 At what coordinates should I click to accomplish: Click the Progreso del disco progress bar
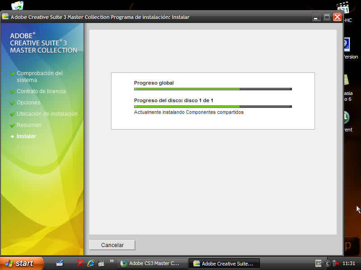pyautogui.click(x=213, y=107)
